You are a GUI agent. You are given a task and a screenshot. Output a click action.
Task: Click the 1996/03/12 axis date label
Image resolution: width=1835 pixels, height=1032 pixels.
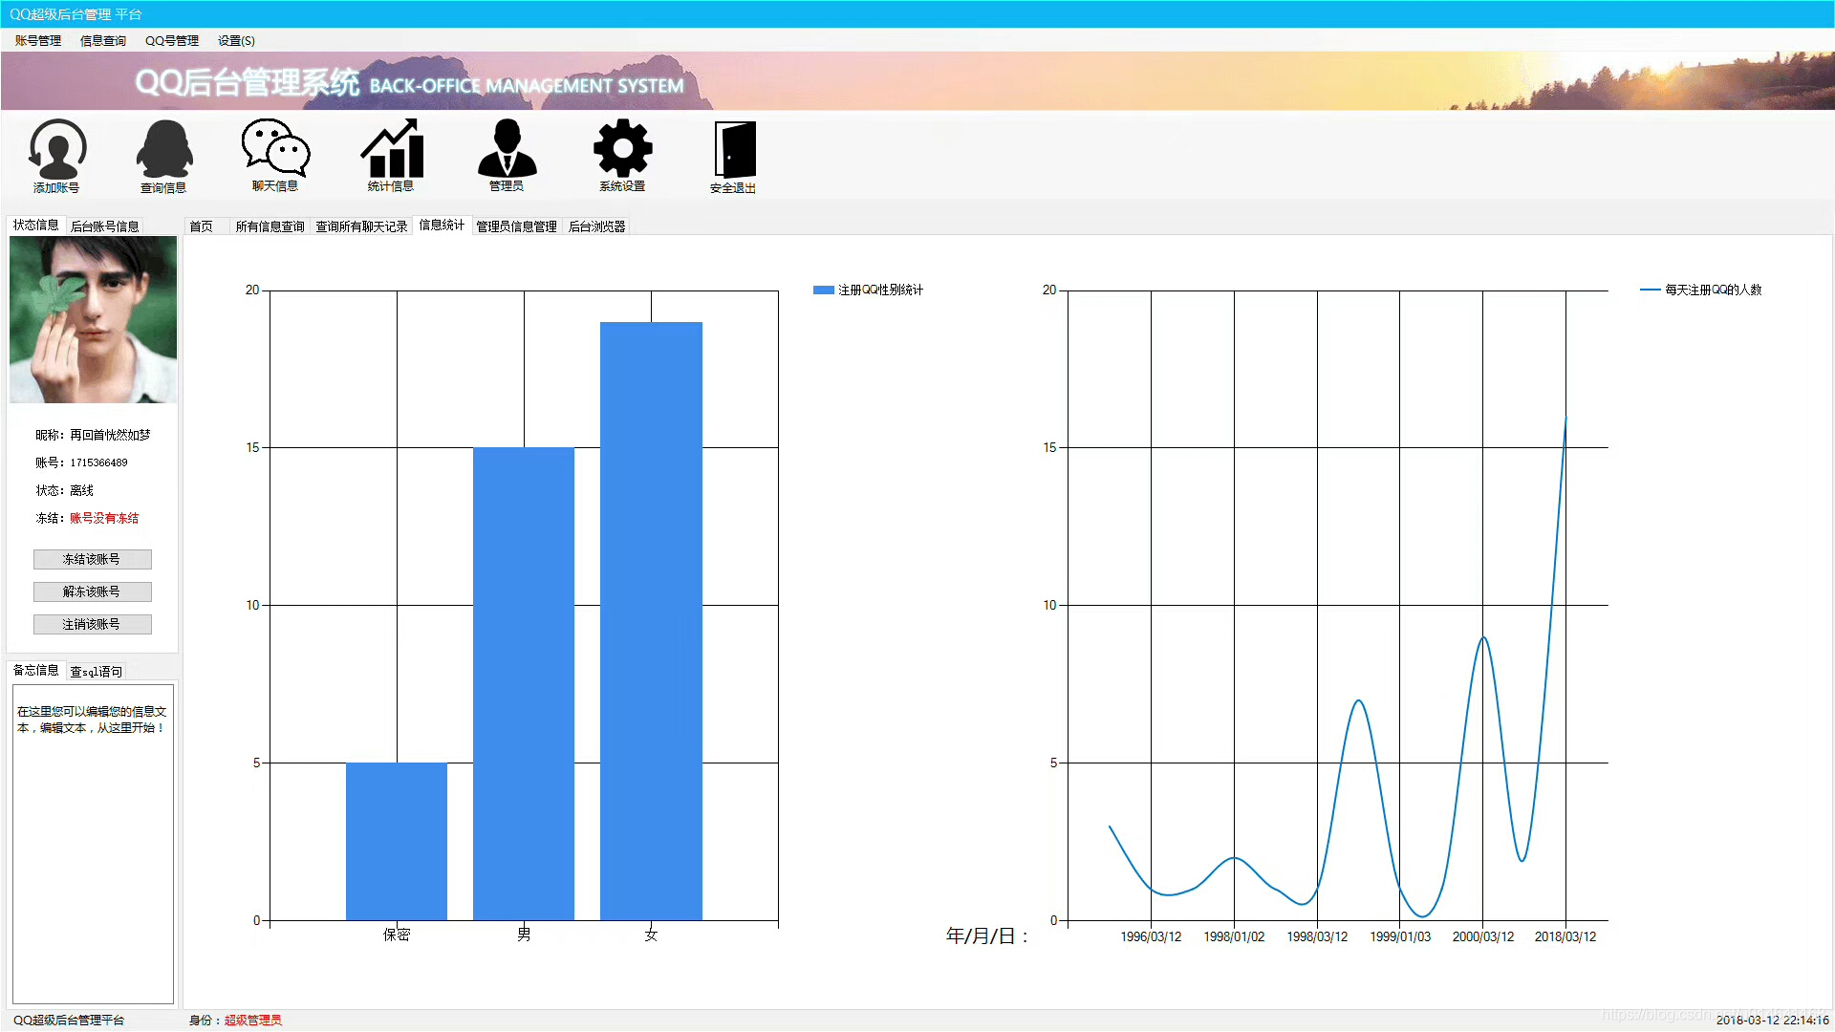click(x=1151, y=936)
